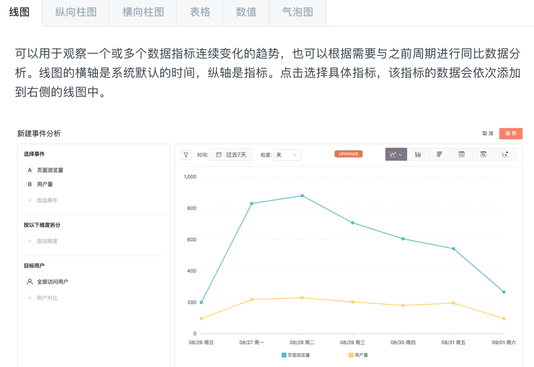Select the vertical bar chart icon
The width and height of the screenshot is (534, 367).
pyautogui.click(x=418, y=154)
